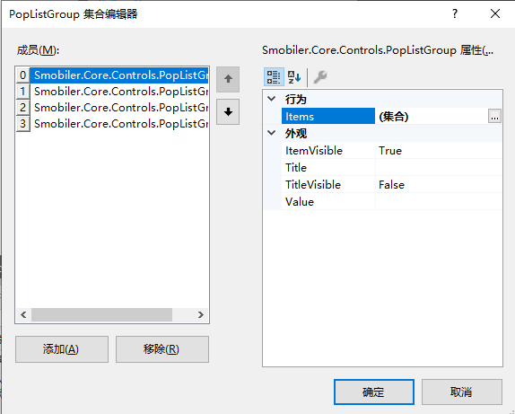Click the 添加(A) button
515x414 pixels.
(62, 349)
